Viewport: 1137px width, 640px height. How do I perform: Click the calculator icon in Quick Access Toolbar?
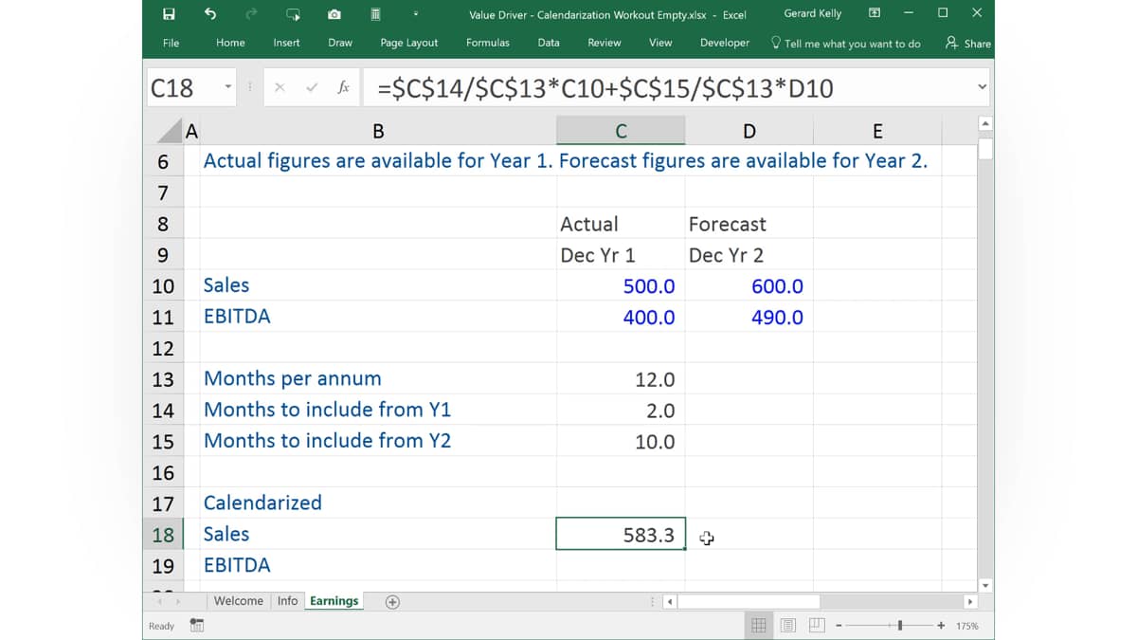pos(375,13)
